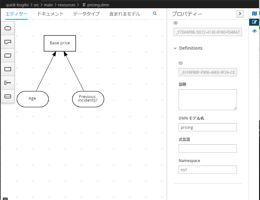Click the Definitions ID field
Viewport: 260px width, 200px height.
[208, 72]
